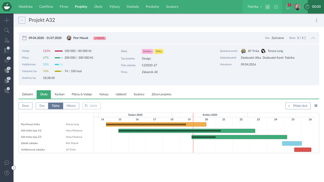Set timeline scale to Měsíce
Screen dimensions: 324x182
pos(71,106)
